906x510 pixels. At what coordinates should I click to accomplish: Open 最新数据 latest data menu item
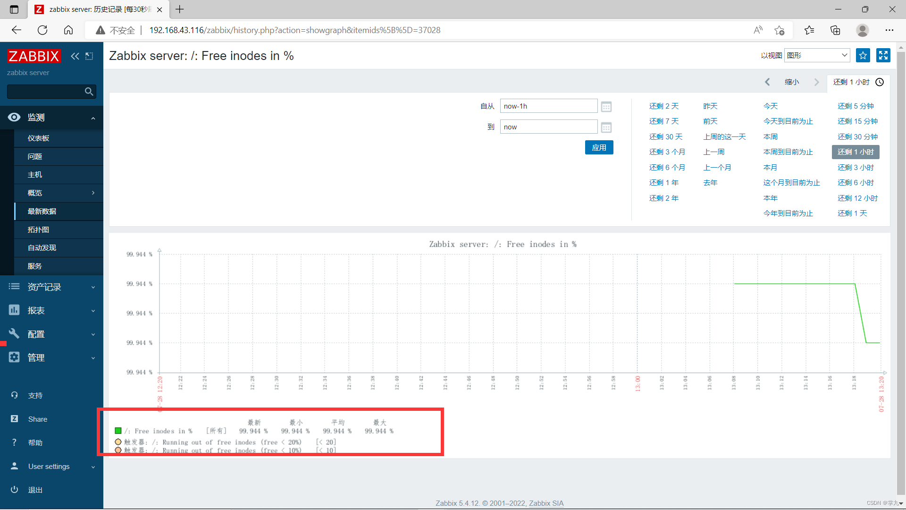[59, 211]
